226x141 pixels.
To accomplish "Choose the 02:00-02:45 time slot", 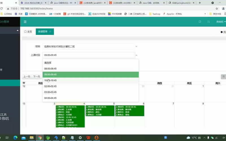I will pos(91,86).
